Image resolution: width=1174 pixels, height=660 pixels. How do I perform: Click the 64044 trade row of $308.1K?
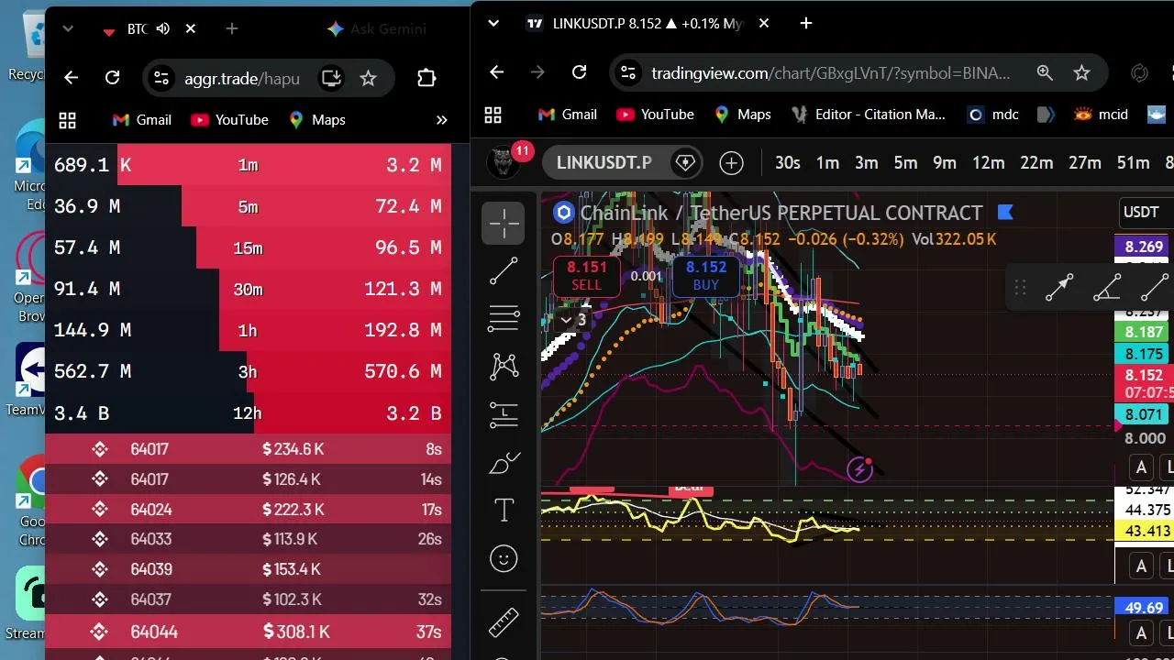pos(248,632)
